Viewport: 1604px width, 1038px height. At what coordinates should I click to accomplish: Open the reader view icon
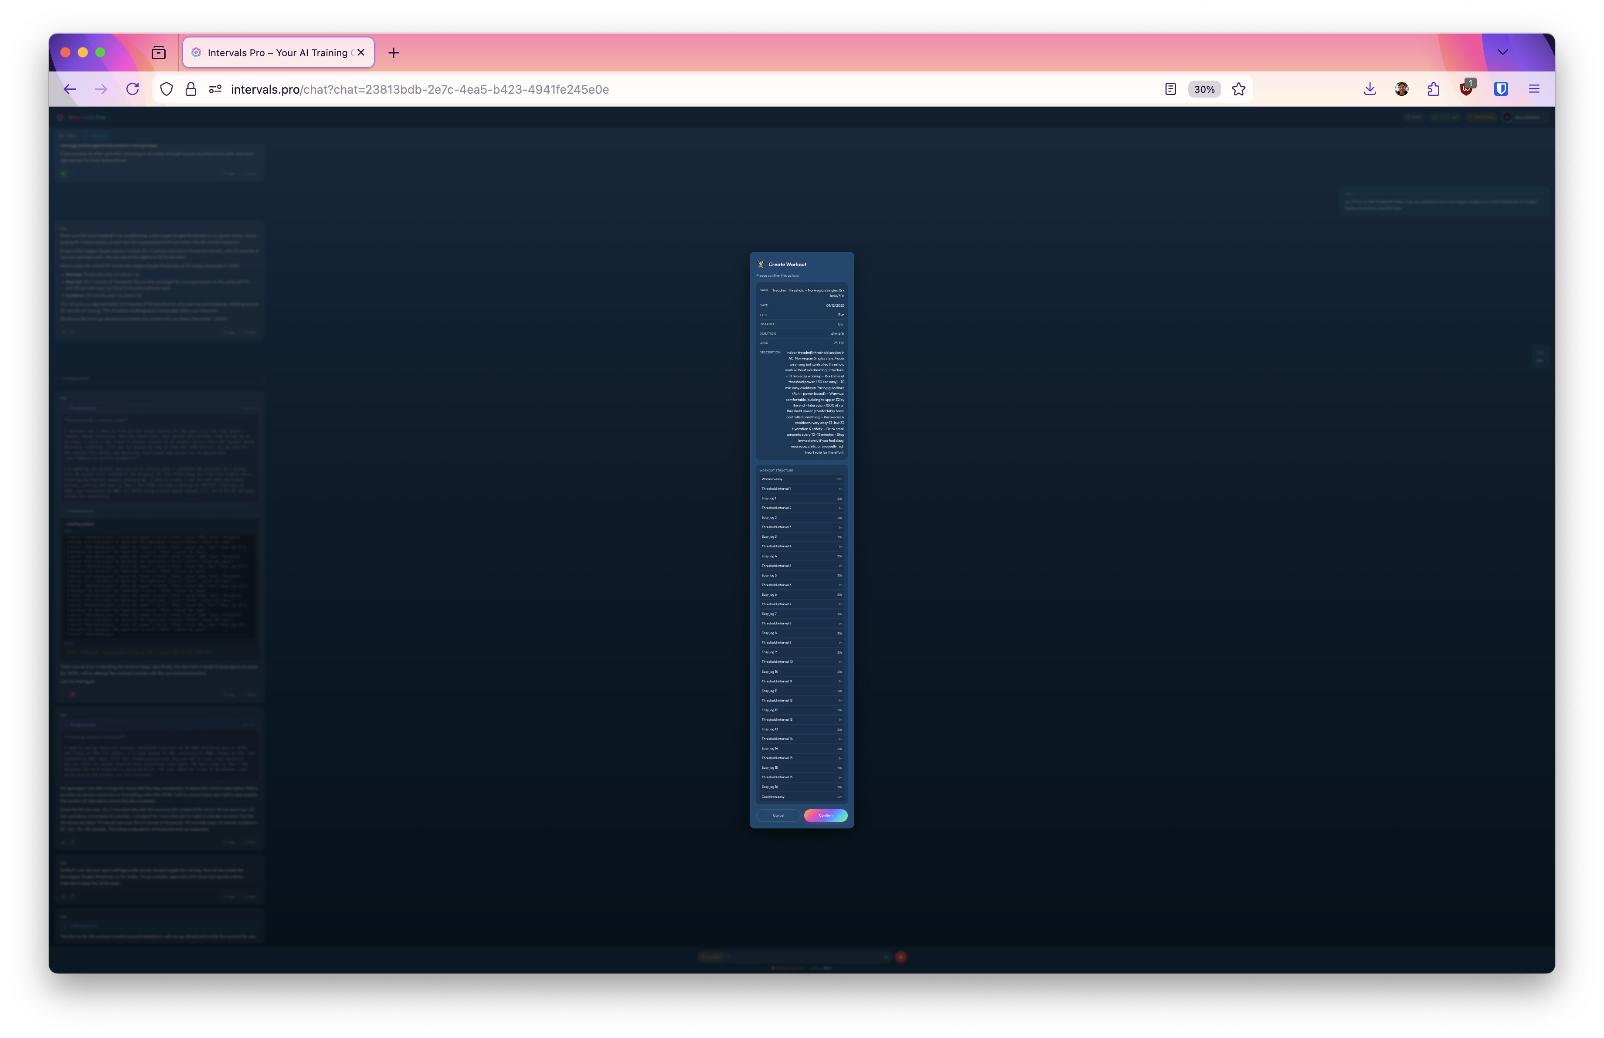(1170, 89)
